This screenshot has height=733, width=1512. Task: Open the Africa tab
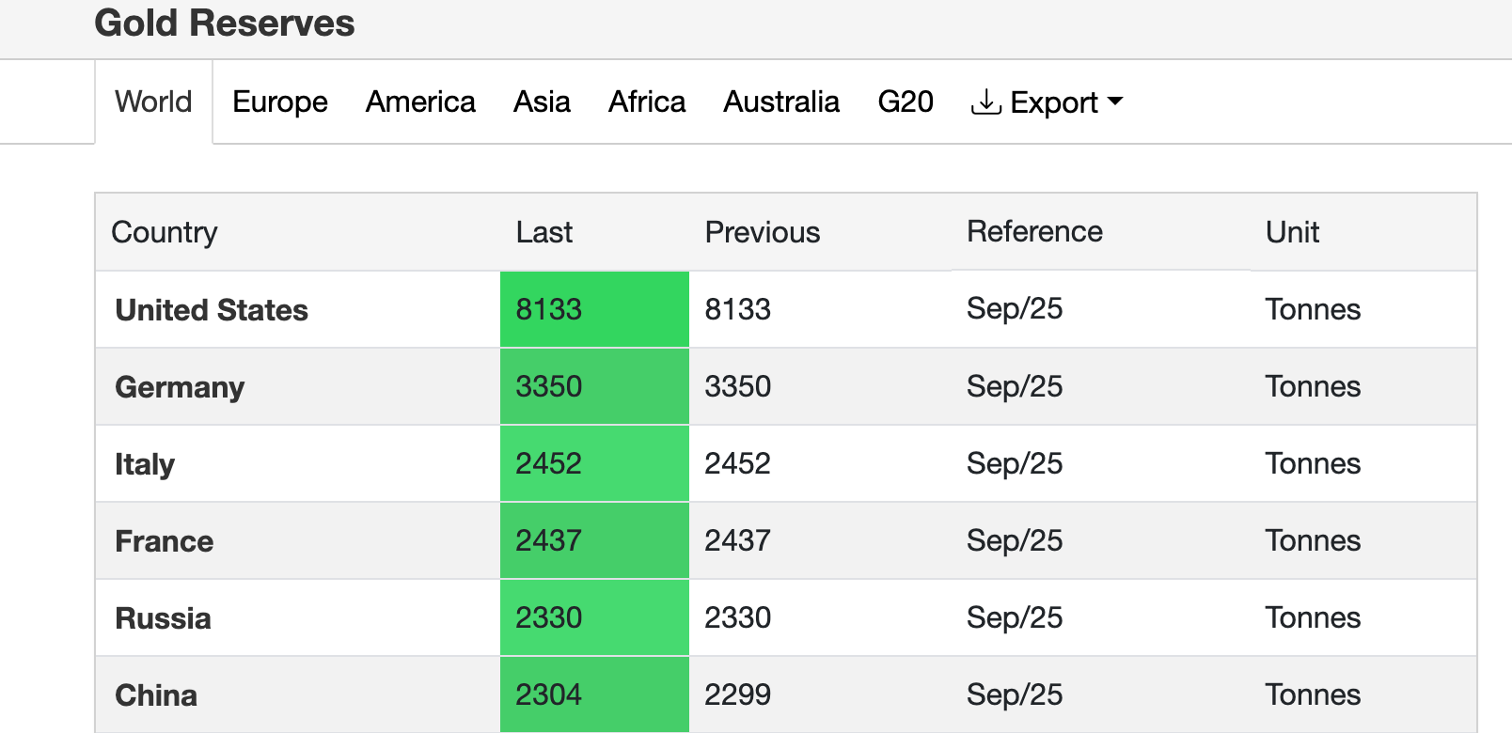point(647,101)
